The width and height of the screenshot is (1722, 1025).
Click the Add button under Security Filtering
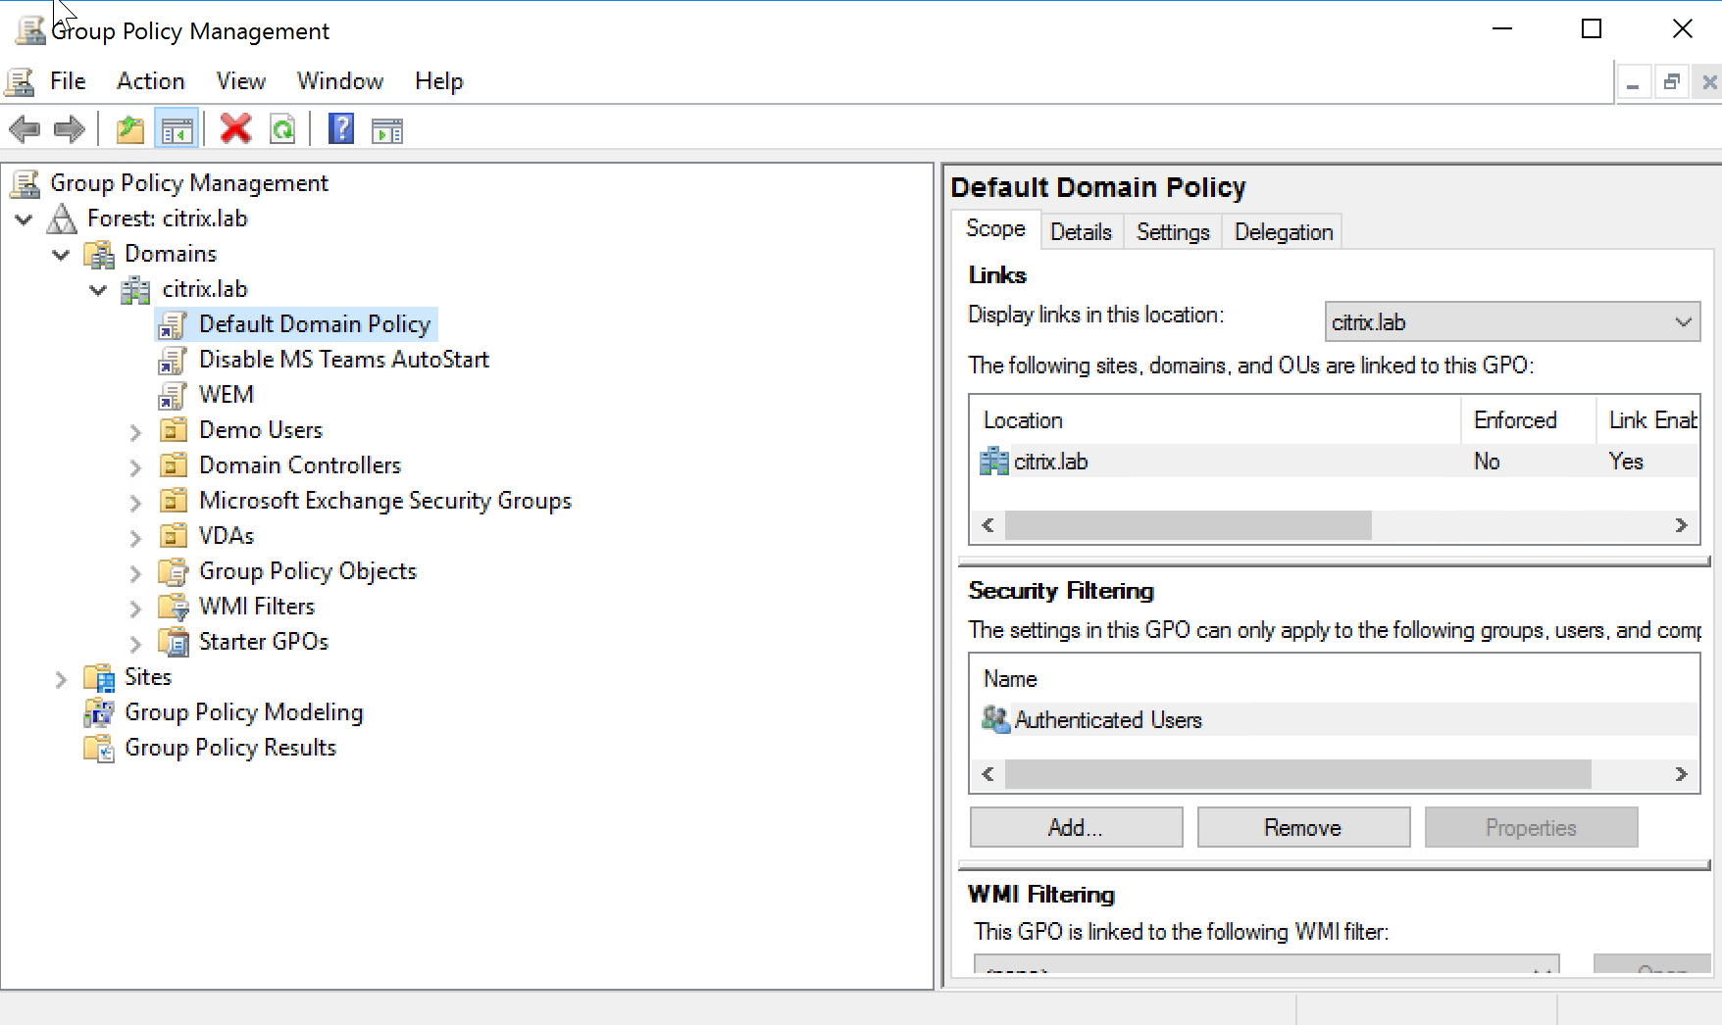tap(1075, 827)
